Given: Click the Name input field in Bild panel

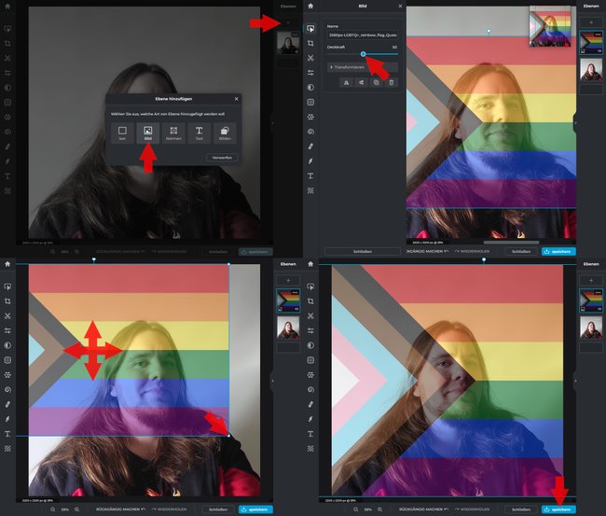Looking at the screenshot, I should (363, 35).
